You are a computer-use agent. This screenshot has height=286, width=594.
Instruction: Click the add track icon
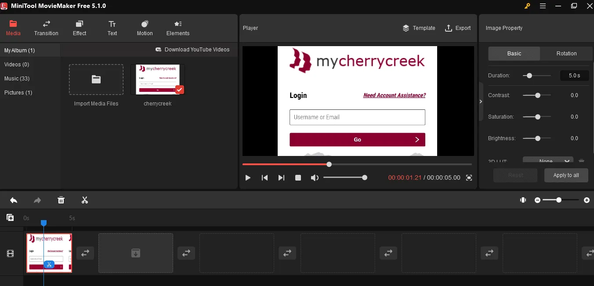(10, 217)
